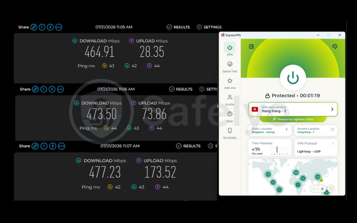The width and height of the screenshot is (357, 223).
Task: Open SETTINGS in the 11:05 AM test
Action: 209,27
